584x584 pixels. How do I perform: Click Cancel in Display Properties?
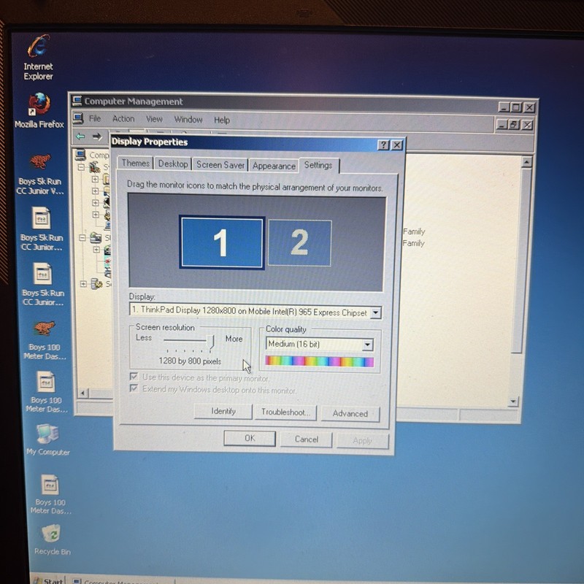point(306,439)
